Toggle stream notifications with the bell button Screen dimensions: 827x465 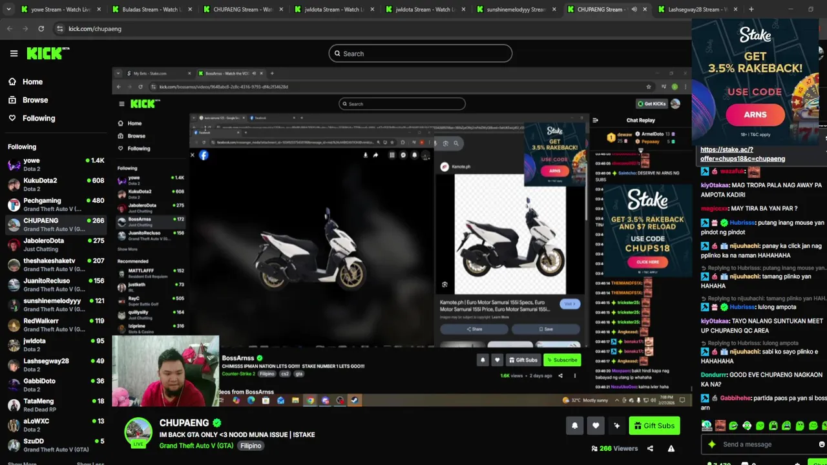(574, 426)
